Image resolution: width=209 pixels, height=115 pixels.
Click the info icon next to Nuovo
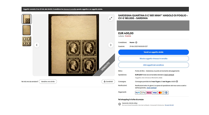pos(136,42)
